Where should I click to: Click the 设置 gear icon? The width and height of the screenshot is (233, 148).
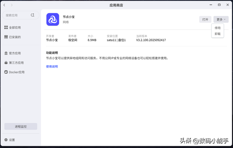6,140
